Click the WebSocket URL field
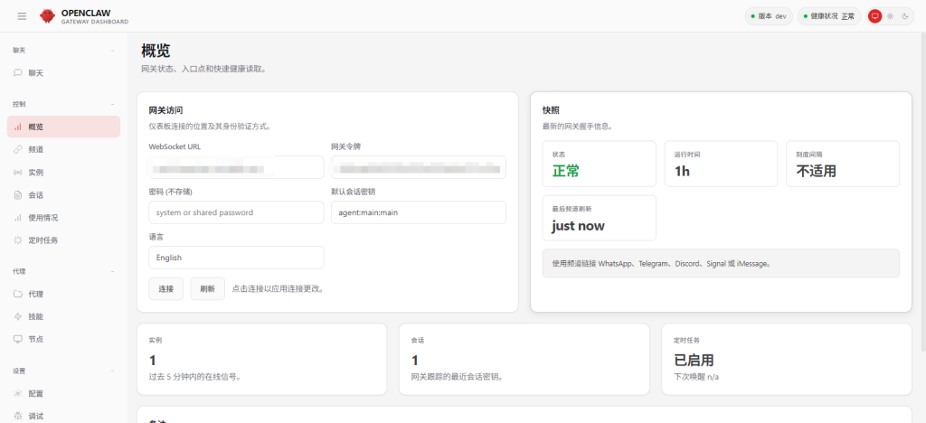 pos(236,167)
